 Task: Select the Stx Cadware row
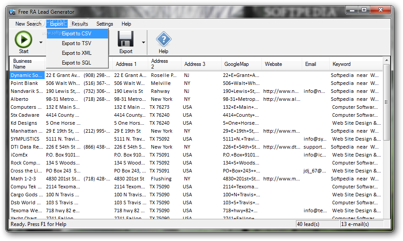tap(196, 115)
